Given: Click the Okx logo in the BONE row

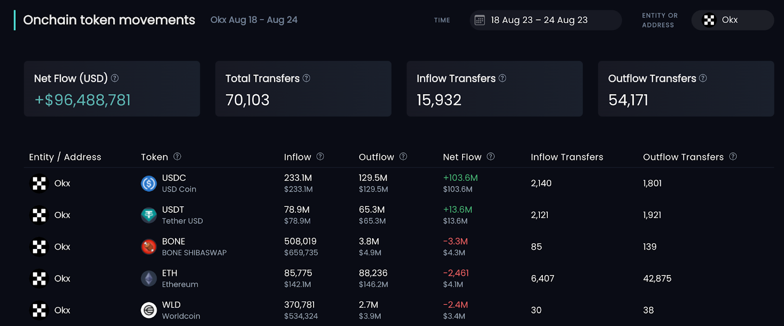Looking at the screenshot, I should tap(39, 247).
